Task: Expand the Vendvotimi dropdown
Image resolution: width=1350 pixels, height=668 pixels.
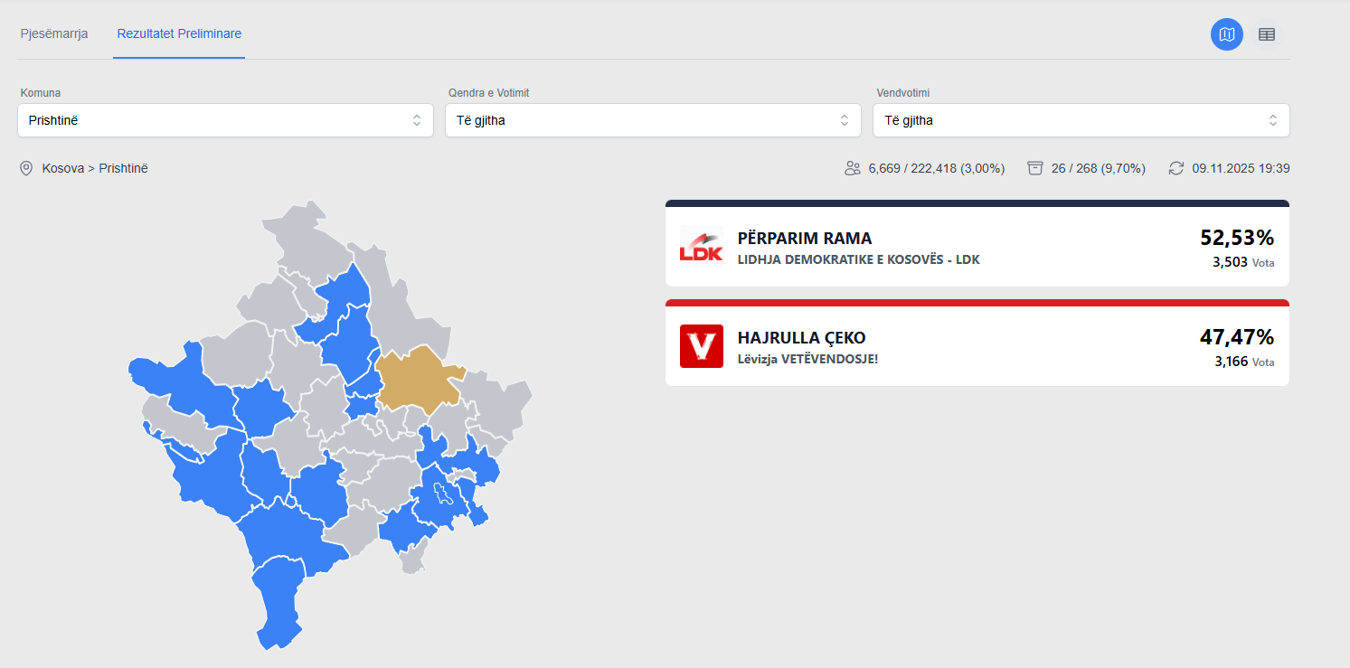Action: pyautogui.click(x=1081, y=120)
